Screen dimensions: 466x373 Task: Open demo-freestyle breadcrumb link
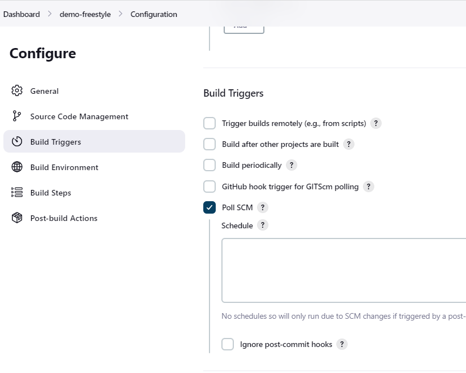[x=85, y=14]
